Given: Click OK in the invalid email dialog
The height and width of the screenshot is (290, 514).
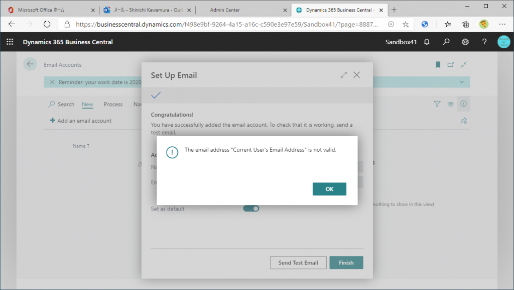Looking at the screenshot, I should click(x=329, y=189).
